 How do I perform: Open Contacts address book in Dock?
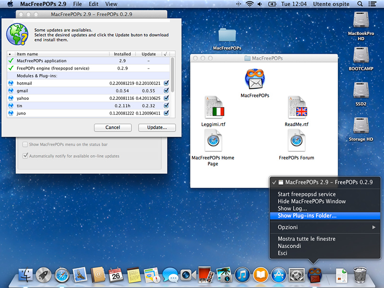click(x=98, y=275)
